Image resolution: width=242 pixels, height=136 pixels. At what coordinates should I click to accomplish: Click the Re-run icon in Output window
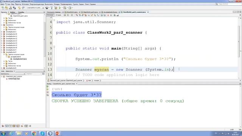pos(48,87)
